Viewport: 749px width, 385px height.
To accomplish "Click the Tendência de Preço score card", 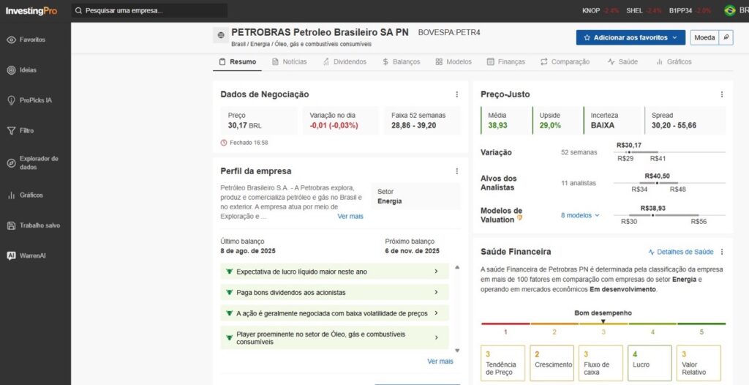I will 503,363.
